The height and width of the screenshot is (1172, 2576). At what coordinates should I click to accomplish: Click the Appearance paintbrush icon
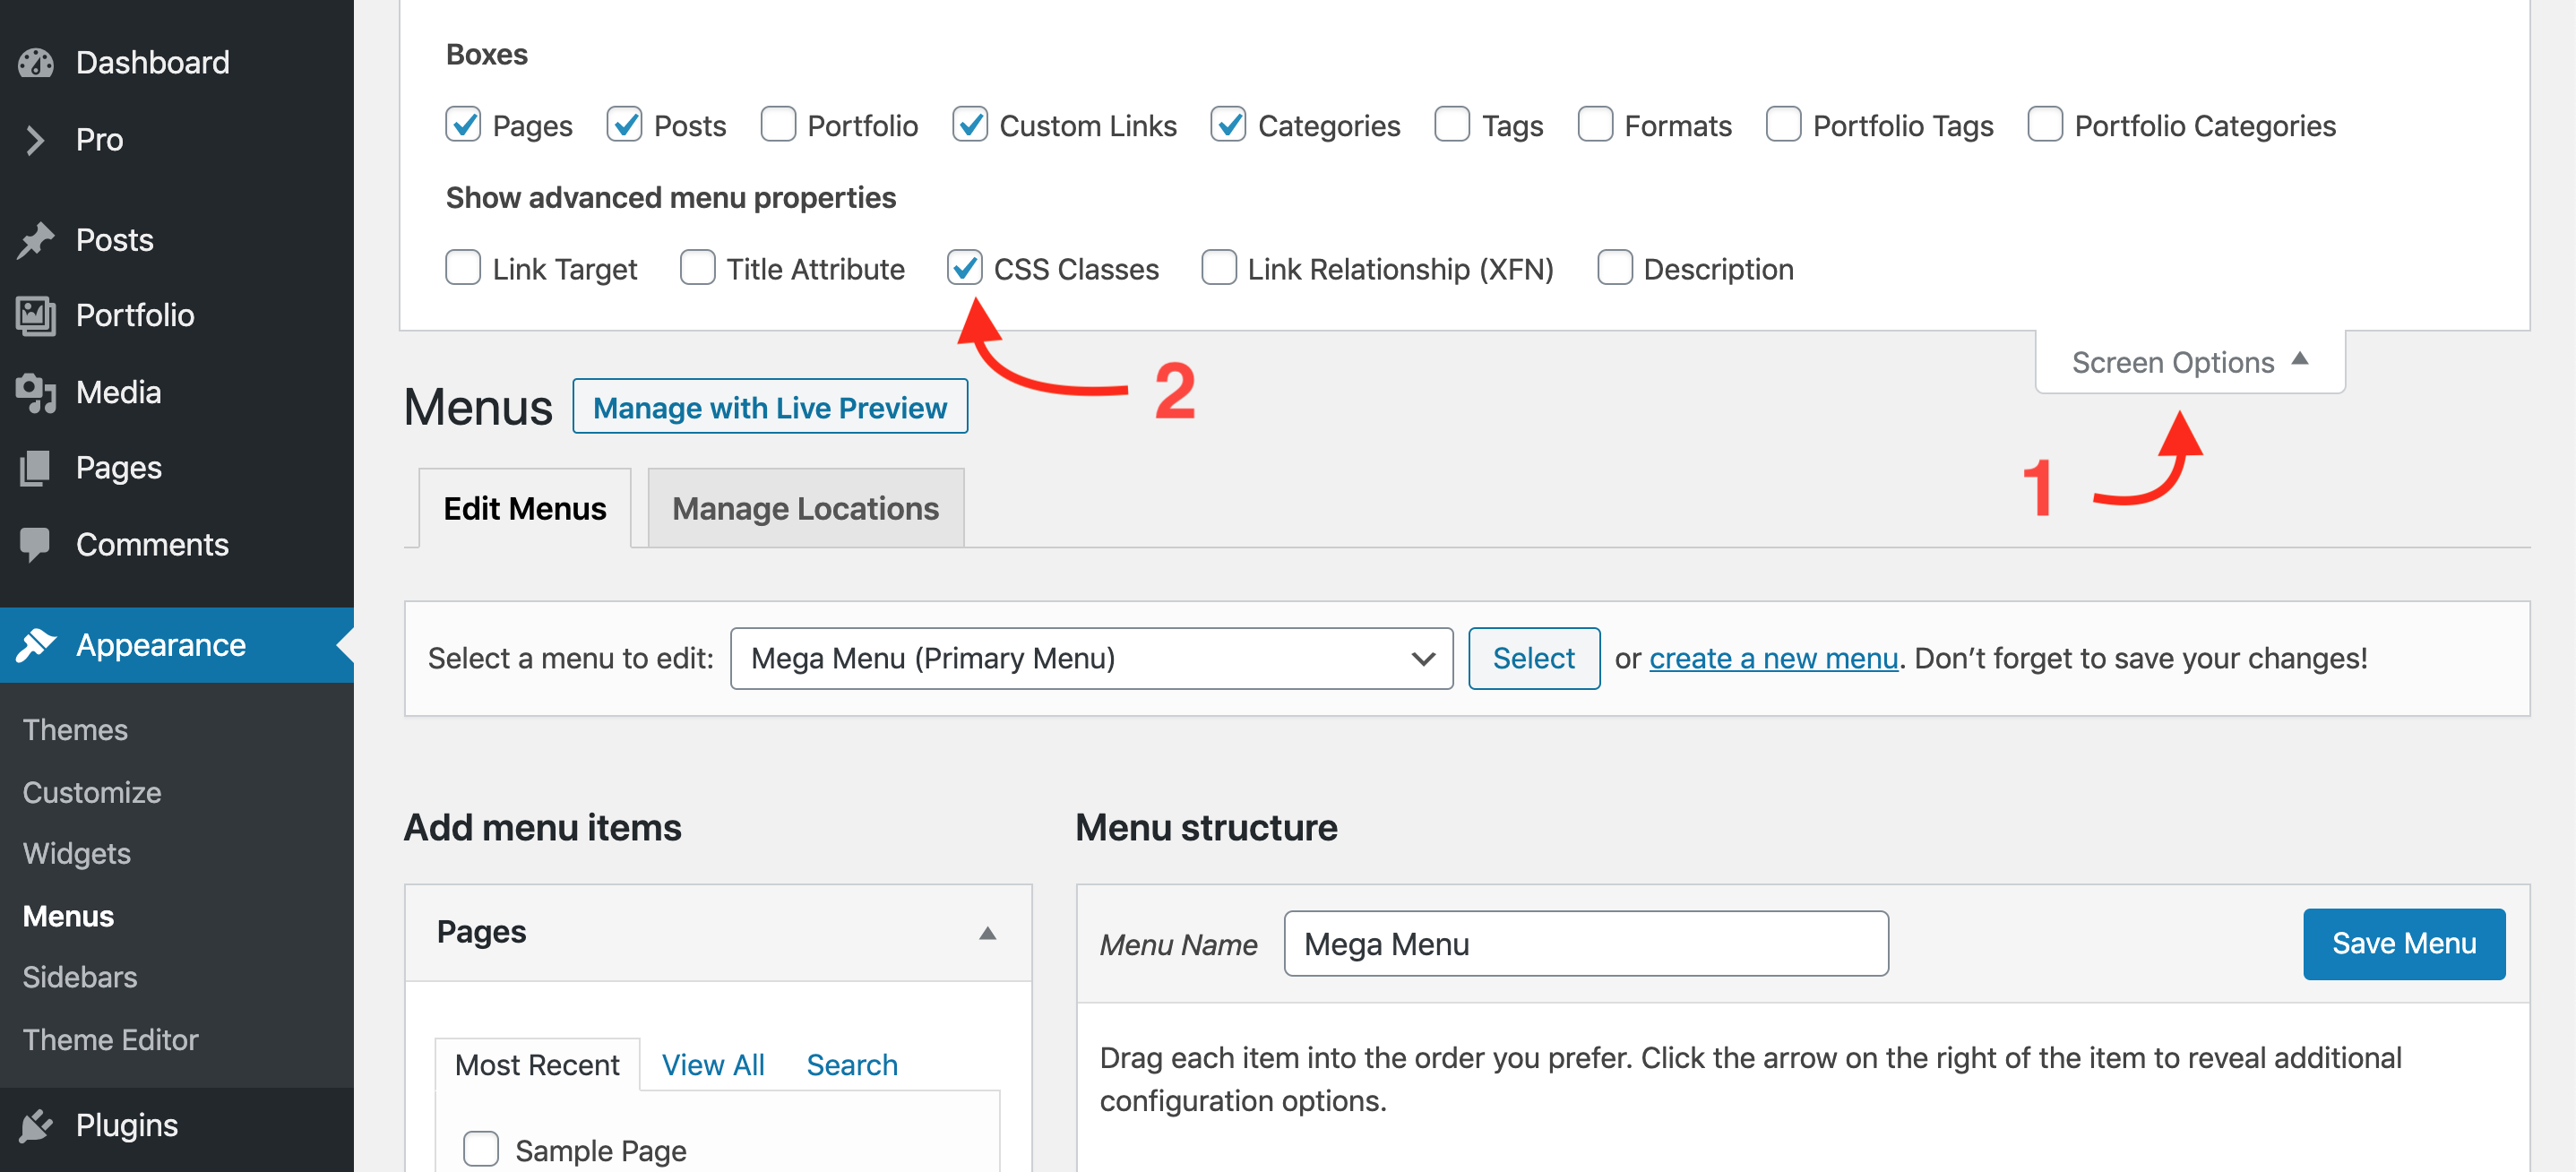click(x=36, y=645)
